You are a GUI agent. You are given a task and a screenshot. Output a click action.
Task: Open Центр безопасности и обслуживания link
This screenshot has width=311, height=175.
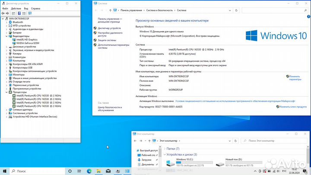[x=110, y=109]
